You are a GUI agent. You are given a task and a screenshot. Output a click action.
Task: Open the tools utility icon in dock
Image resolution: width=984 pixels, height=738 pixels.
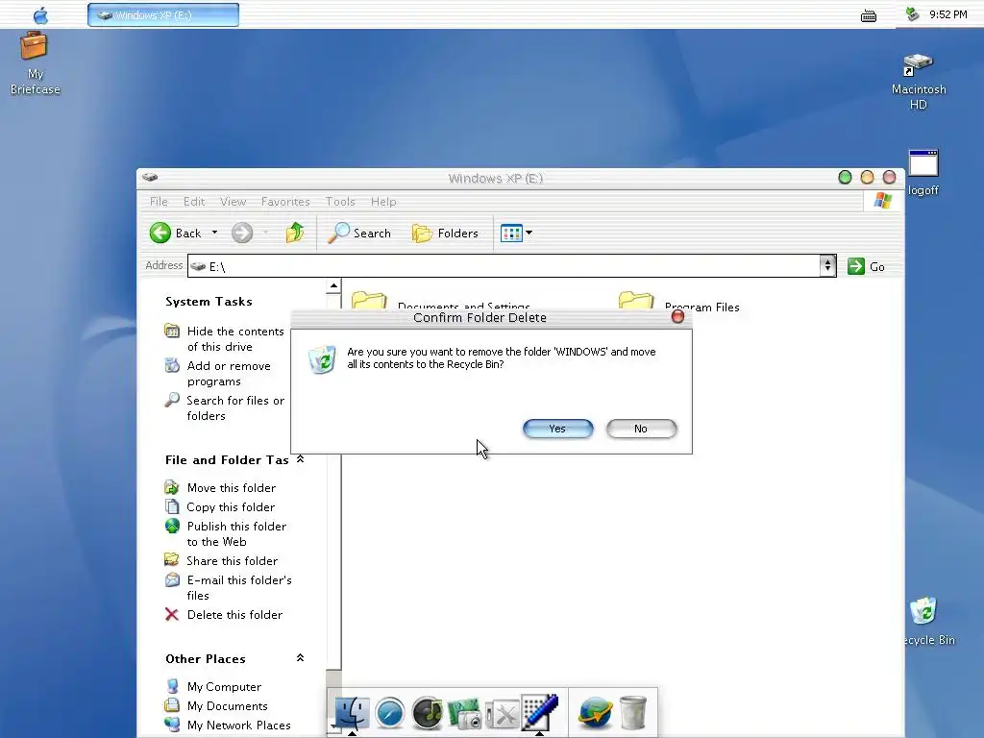(502, 714)
